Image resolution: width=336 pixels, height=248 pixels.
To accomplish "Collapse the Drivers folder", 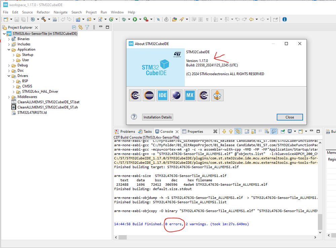I will (9, 76).
